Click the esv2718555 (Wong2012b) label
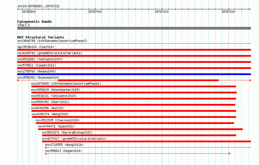Screen dimensions: 259x165 click(64, 145)
